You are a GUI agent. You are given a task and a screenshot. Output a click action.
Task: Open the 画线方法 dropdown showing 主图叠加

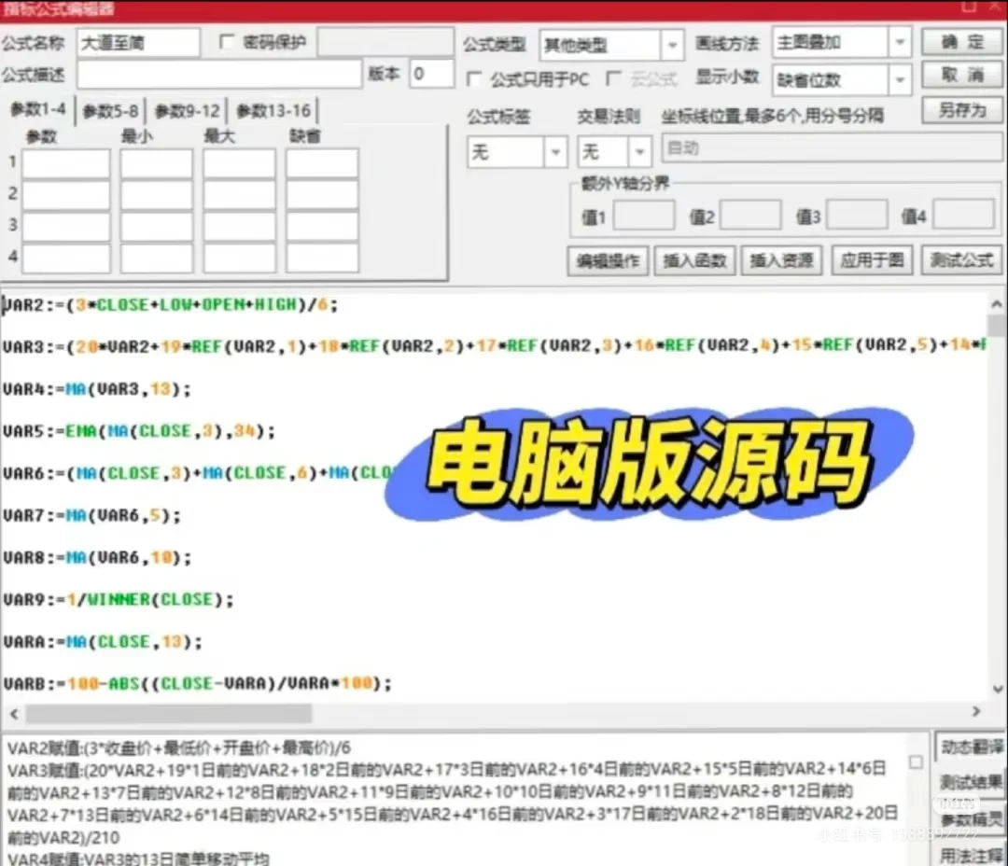point(899,41)
